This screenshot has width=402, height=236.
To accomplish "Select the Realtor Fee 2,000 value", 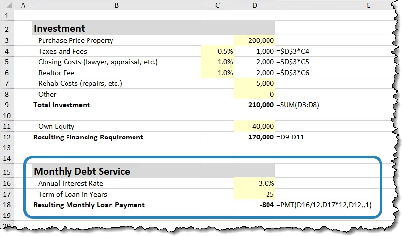I will coord(255,73).
